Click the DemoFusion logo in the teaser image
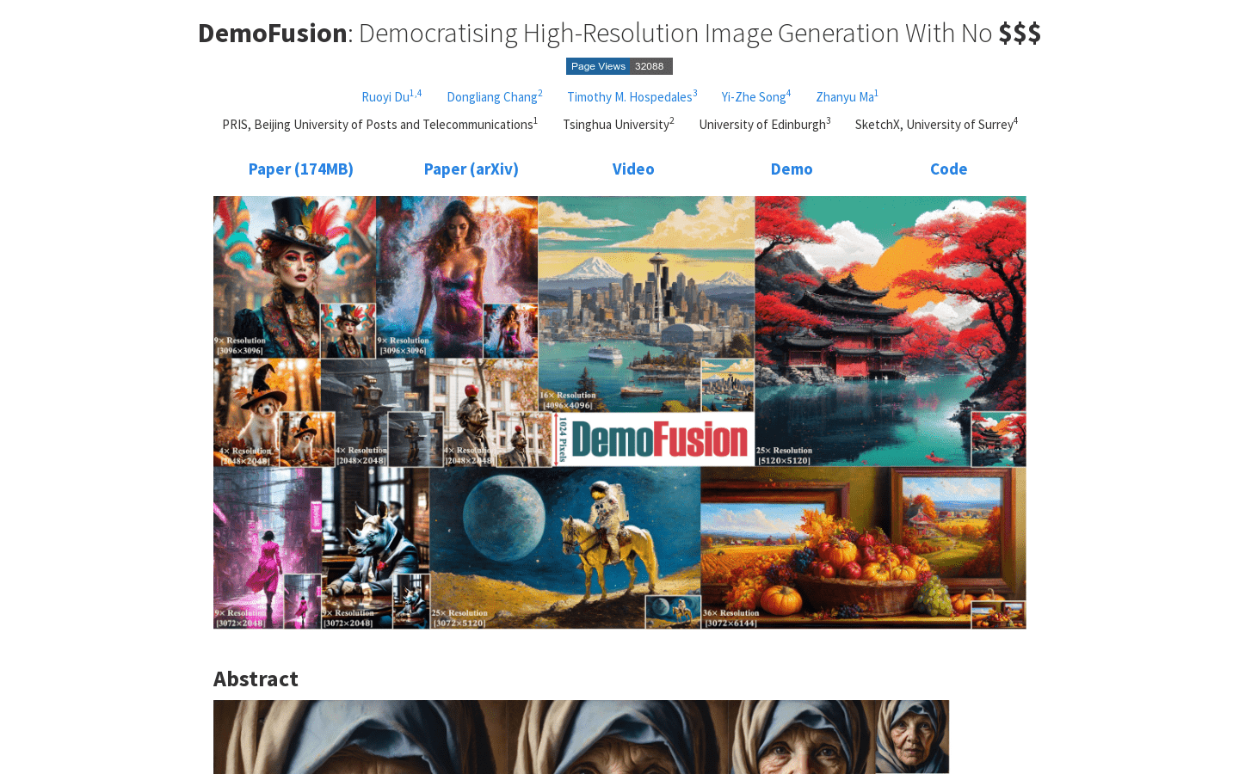1239x774 pixels. (659, 439)
